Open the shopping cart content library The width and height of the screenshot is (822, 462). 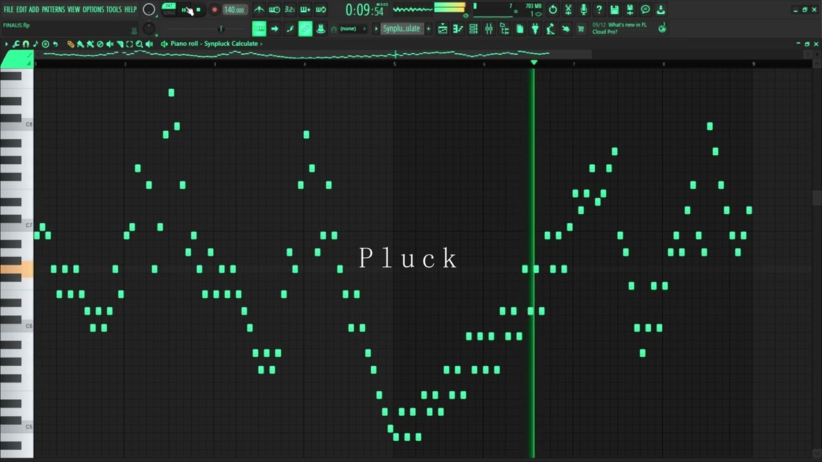(581, 29)
